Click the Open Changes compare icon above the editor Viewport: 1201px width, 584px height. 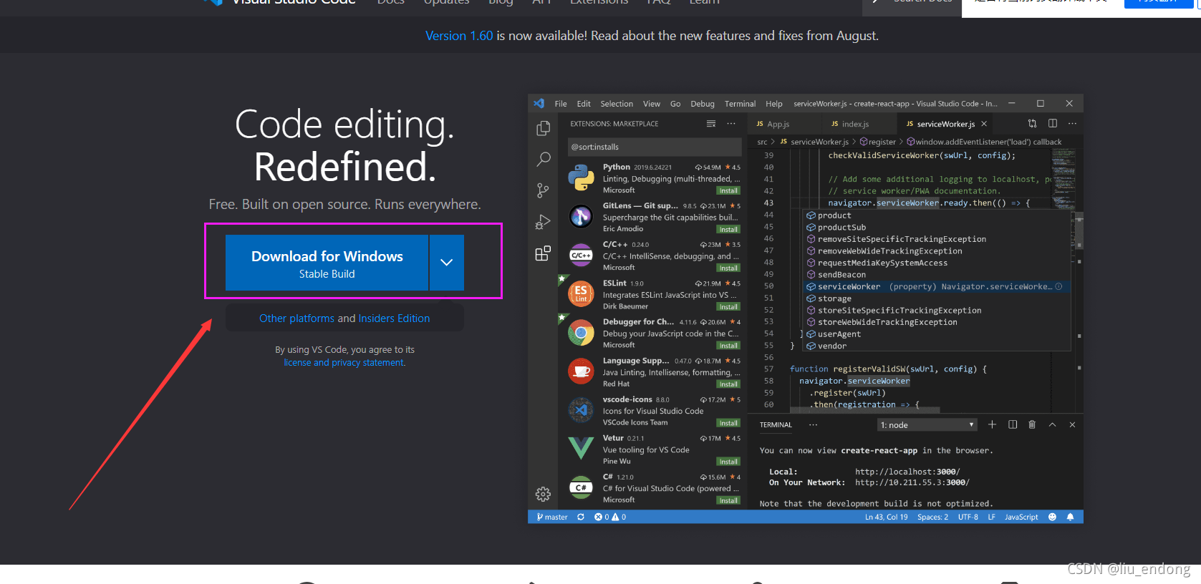point(1032,124)
